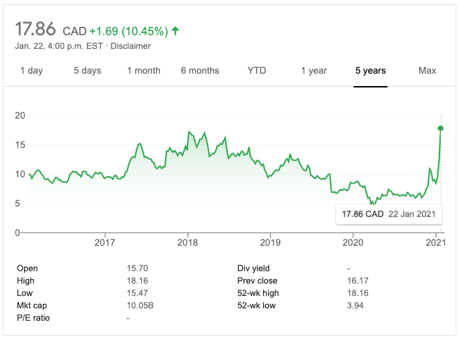Click the y-axis label 10

(x=20, y=174)
